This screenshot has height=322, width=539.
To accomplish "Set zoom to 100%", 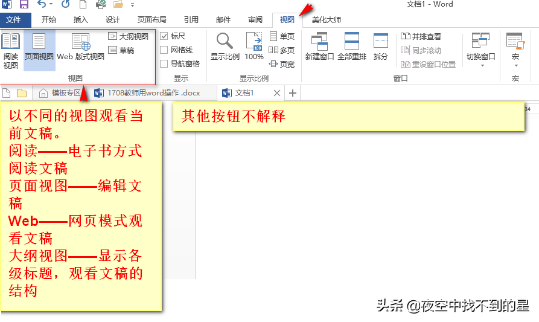I will [254, 47].
